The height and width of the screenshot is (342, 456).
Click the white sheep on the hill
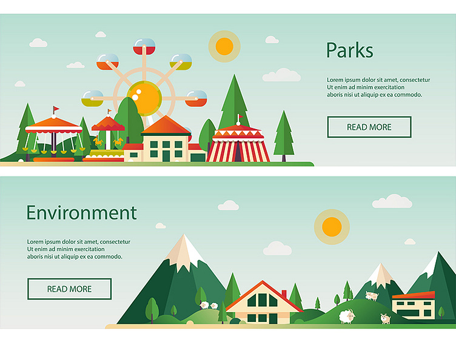click(347, 317)
